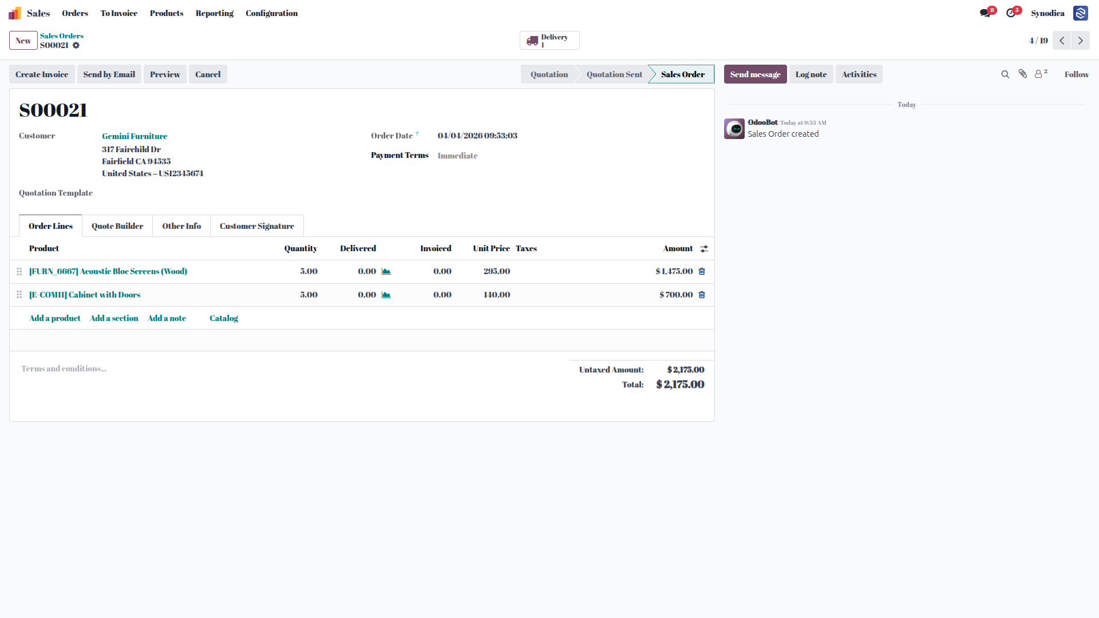Image resolution: width=1099 pixels, height=618 pixels.
Task: Click the Delivery truck icon
Action: (x=532, y=41)
